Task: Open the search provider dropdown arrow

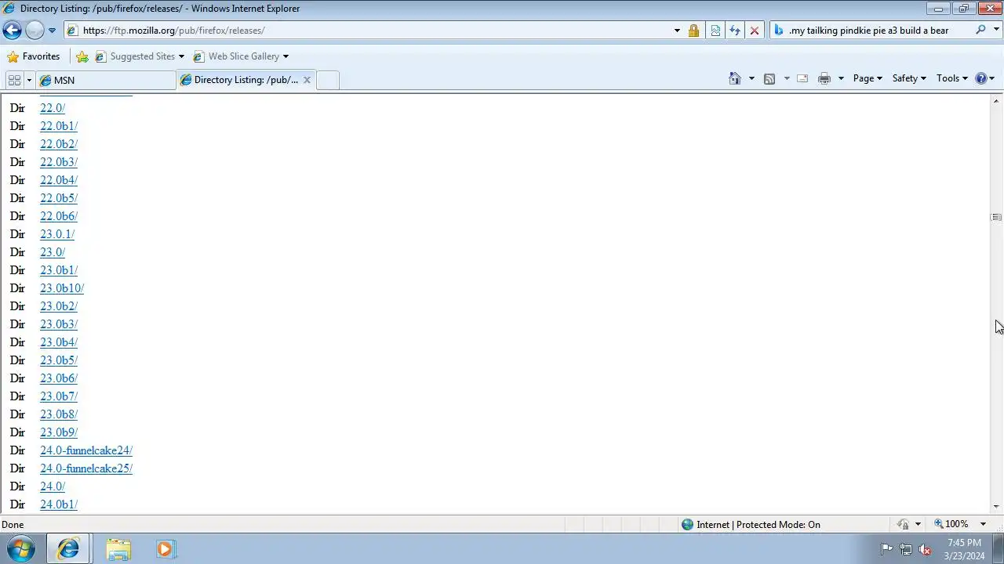Action: [995, 31]
